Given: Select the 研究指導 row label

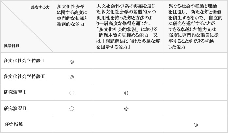Looking at the screenshot, I should pos(14,124).
